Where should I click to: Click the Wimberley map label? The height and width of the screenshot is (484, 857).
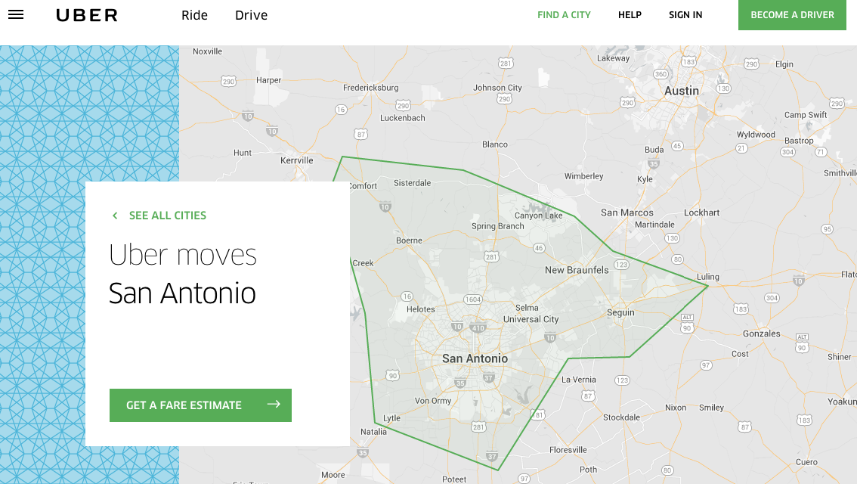click(x=583, y=176)
